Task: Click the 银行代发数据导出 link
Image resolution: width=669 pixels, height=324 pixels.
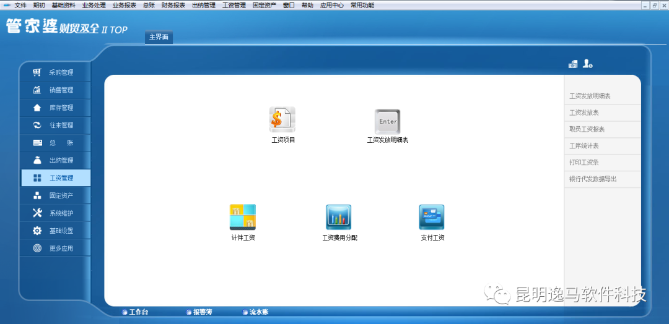Action: [593, 179]
